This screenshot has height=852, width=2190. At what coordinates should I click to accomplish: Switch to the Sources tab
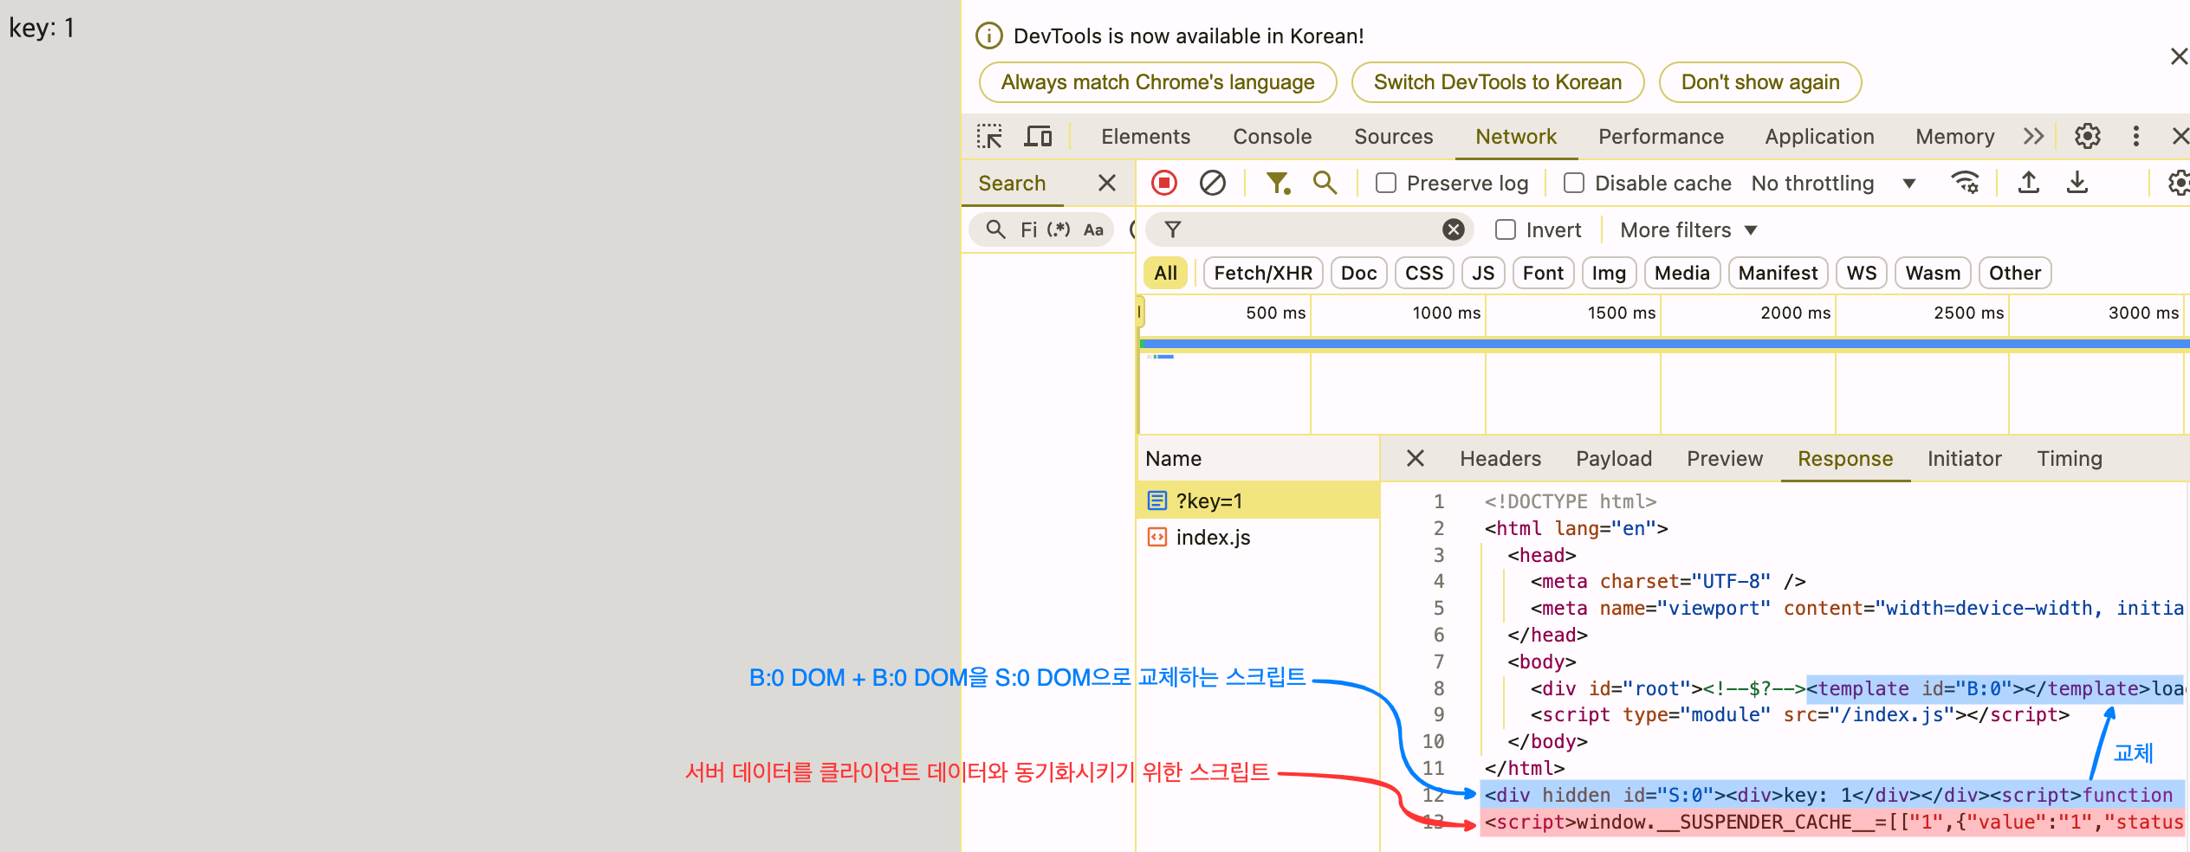[1393, 136]
